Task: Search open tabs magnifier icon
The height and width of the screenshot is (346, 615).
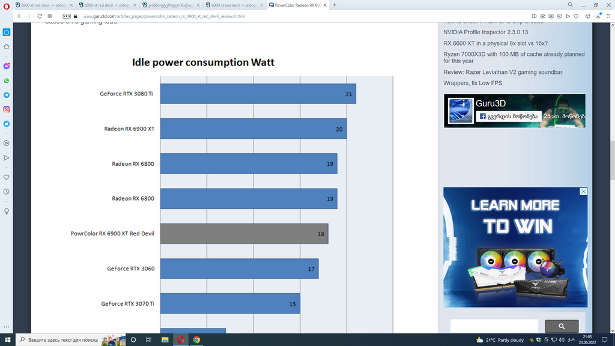Action: [x=570, y=5]
